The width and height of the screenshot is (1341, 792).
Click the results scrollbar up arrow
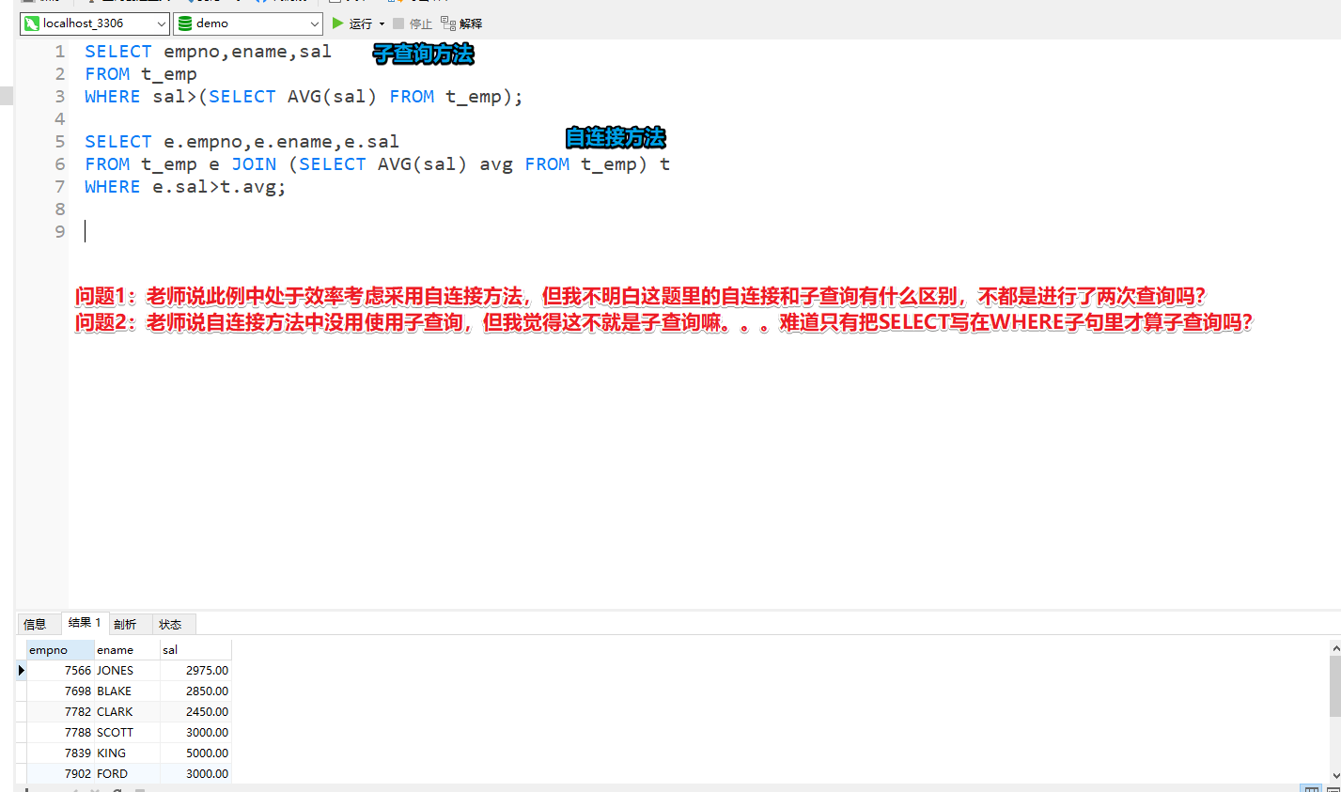[1335, 647]
